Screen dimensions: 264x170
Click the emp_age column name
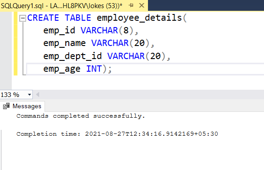62,69
